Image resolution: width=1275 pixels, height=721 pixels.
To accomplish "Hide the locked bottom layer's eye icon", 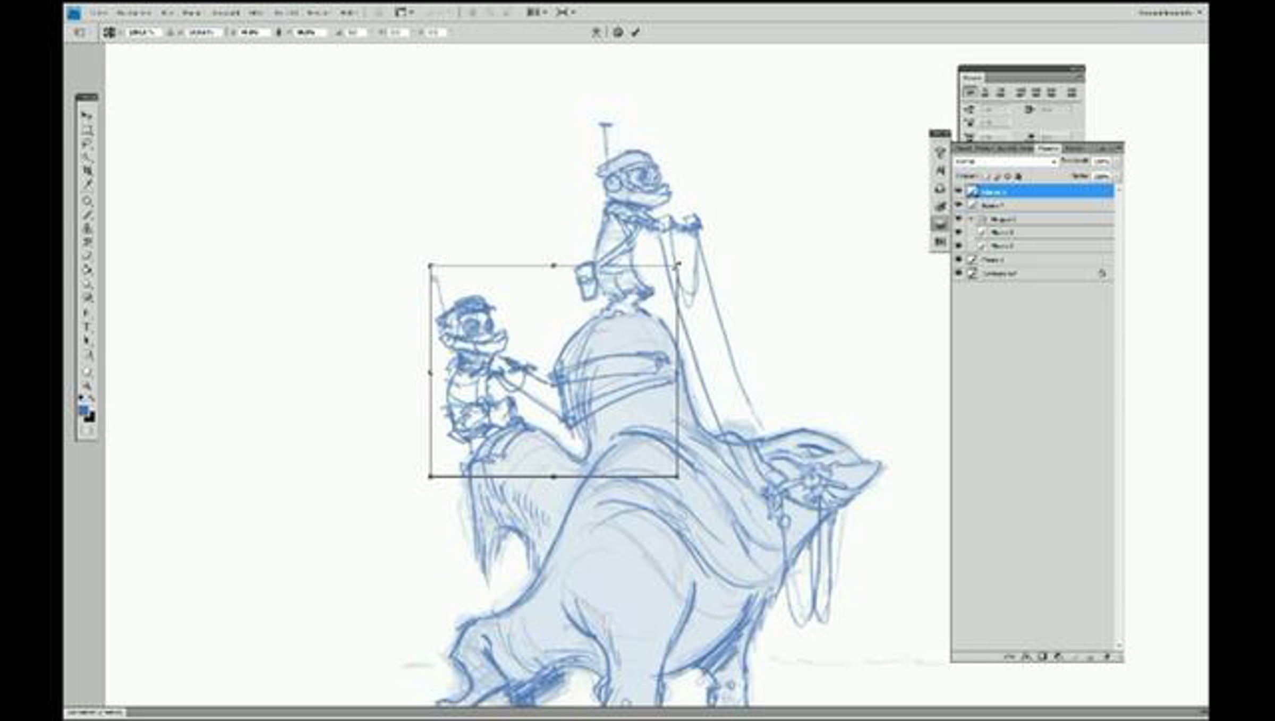I will click(x=959, y=273).
